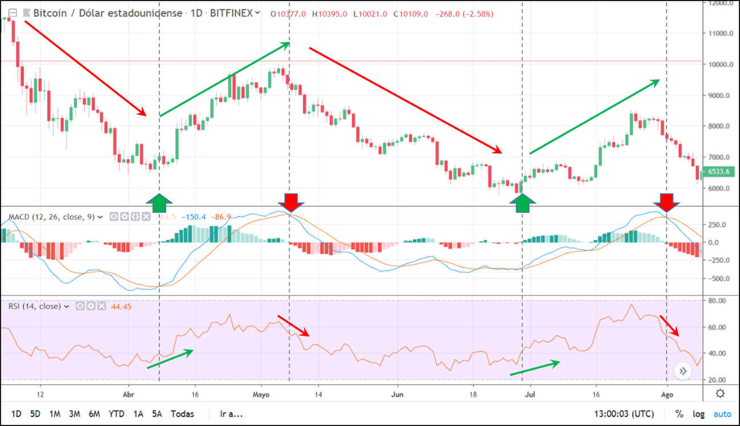Select the 5A time range
Screen dimensions: 740x426
(157, 413)
